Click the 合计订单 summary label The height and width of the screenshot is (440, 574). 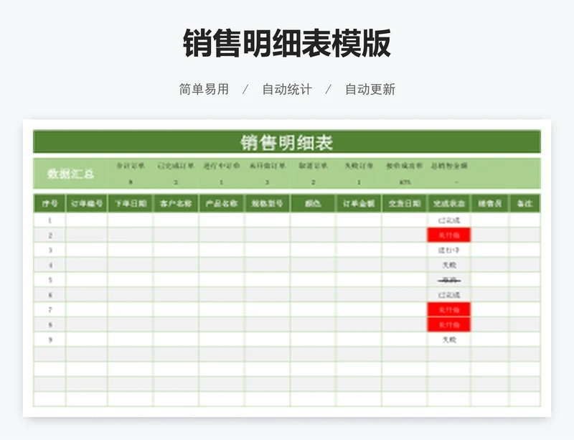pyautogui.click(x=131, y=166)
